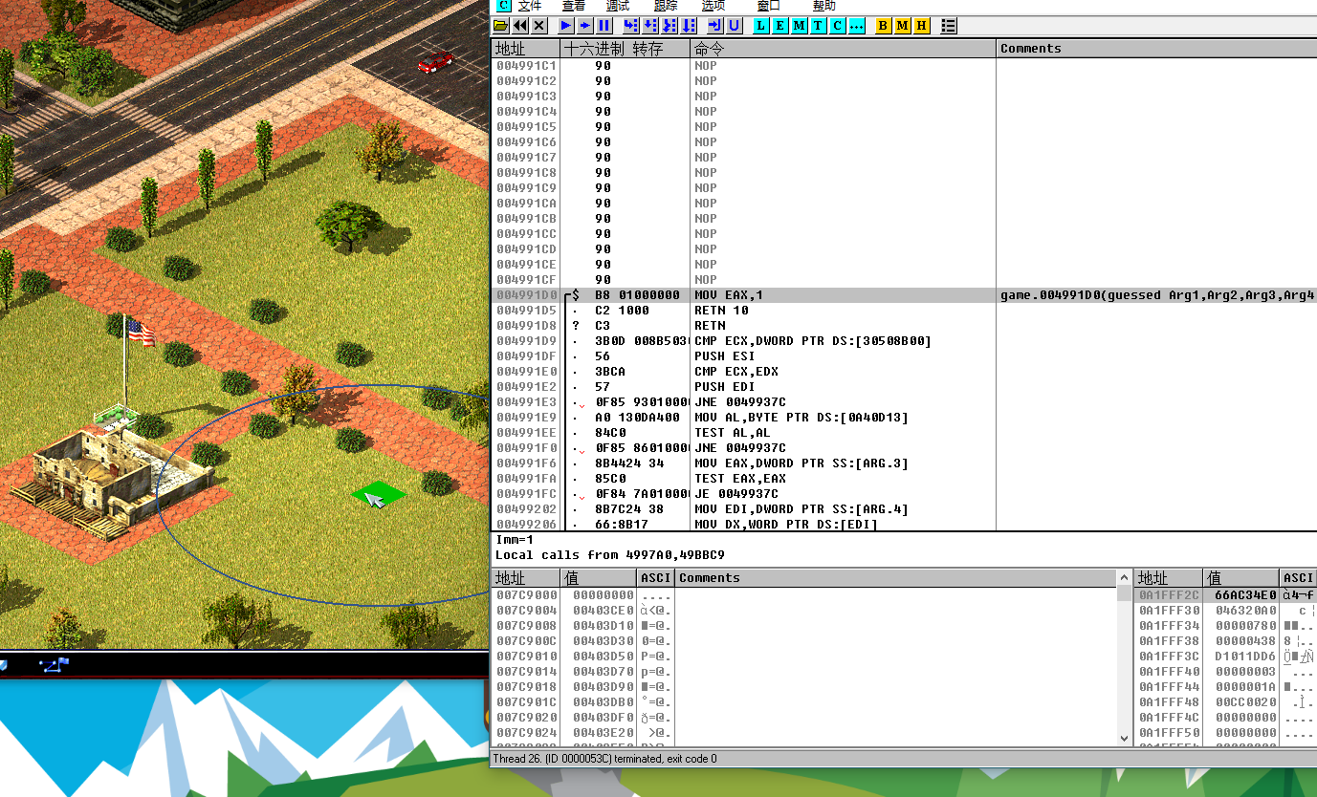Image resolution: width=1317 pixels, height=797 pixels.
Task: Click the dump pane Comments column header
Action: click(895, 577)
